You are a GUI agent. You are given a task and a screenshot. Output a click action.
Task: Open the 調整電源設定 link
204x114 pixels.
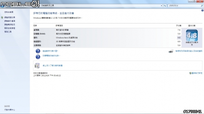(x=10, y=25)
